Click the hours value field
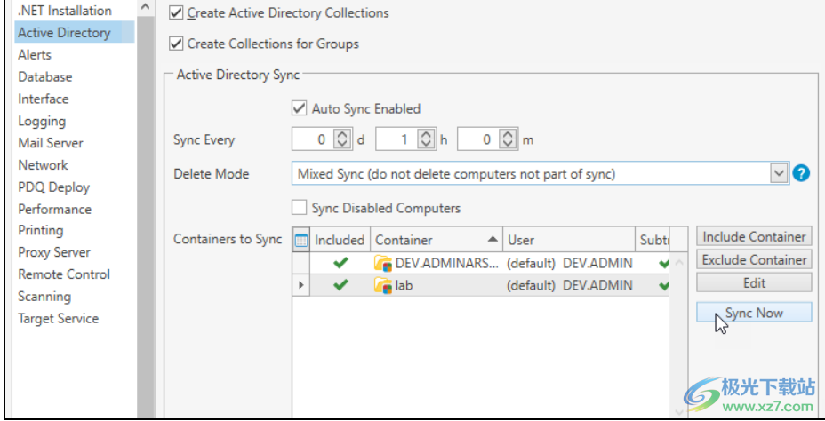Screen dimensions: 825x421 pyautogui.click(x=397, y=139)
